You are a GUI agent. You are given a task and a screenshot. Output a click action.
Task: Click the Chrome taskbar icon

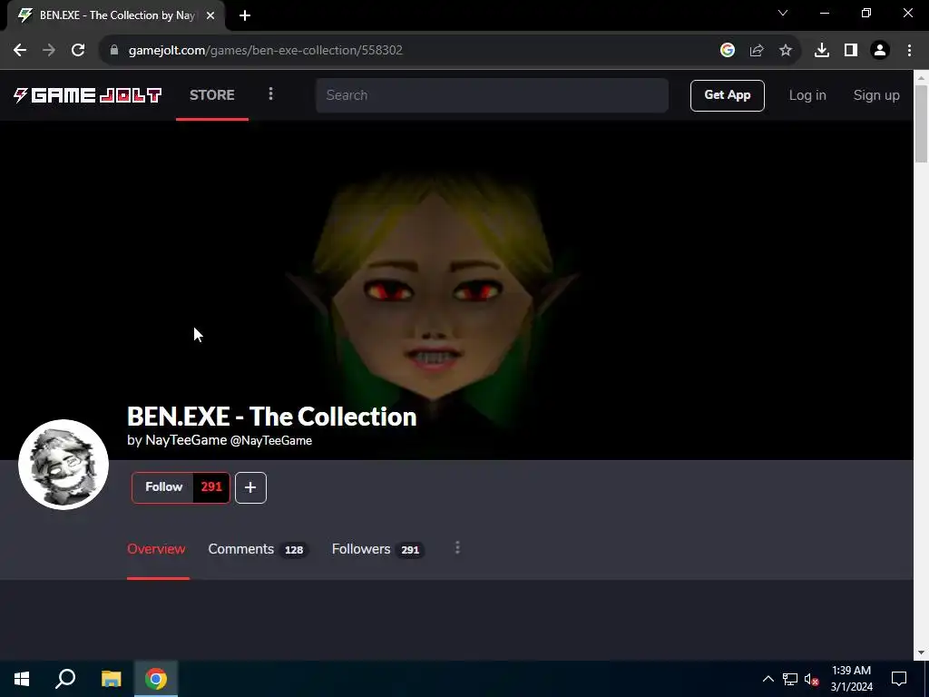point(156,679)
